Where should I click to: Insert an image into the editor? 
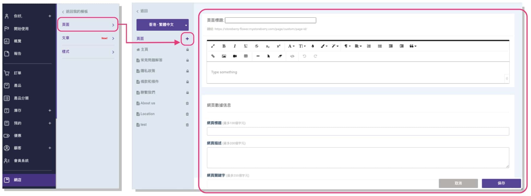pyautogui.click(x=224, y=56)
